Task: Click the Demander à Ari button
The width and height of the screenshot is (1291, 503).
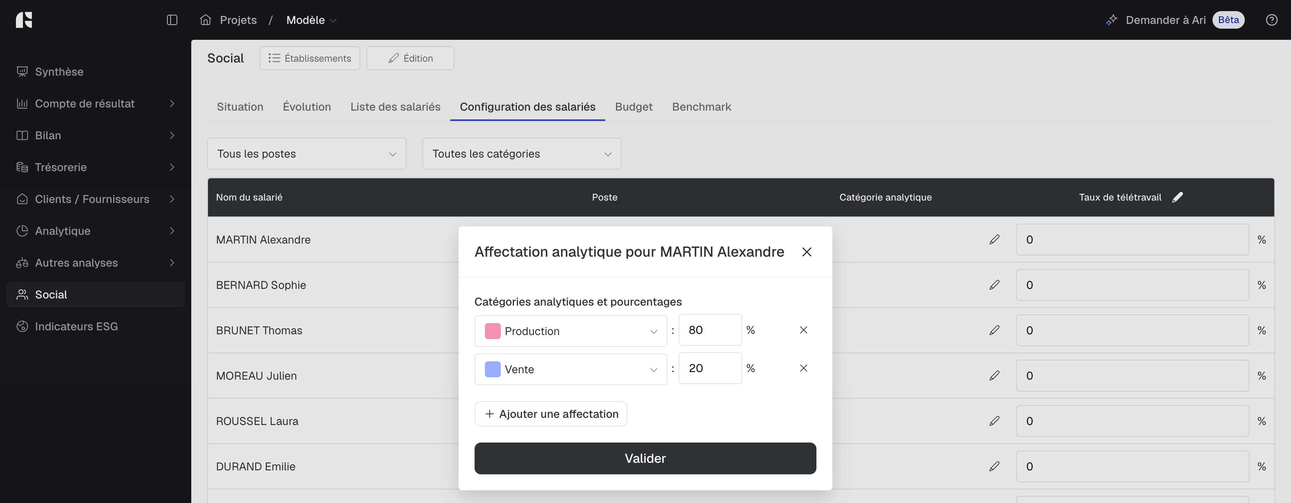Action: coord(1175,20)
